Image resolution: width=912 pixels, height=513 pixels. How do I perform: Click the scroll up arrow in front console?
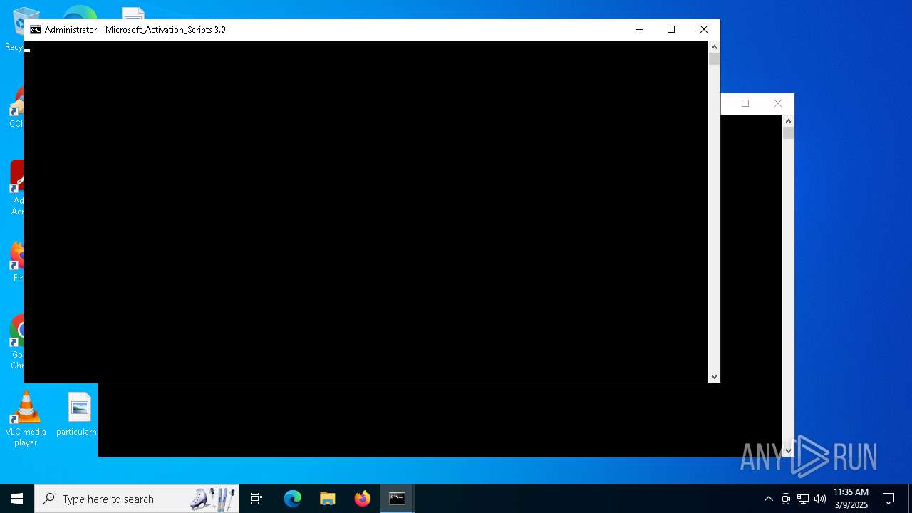click(714, 46)
